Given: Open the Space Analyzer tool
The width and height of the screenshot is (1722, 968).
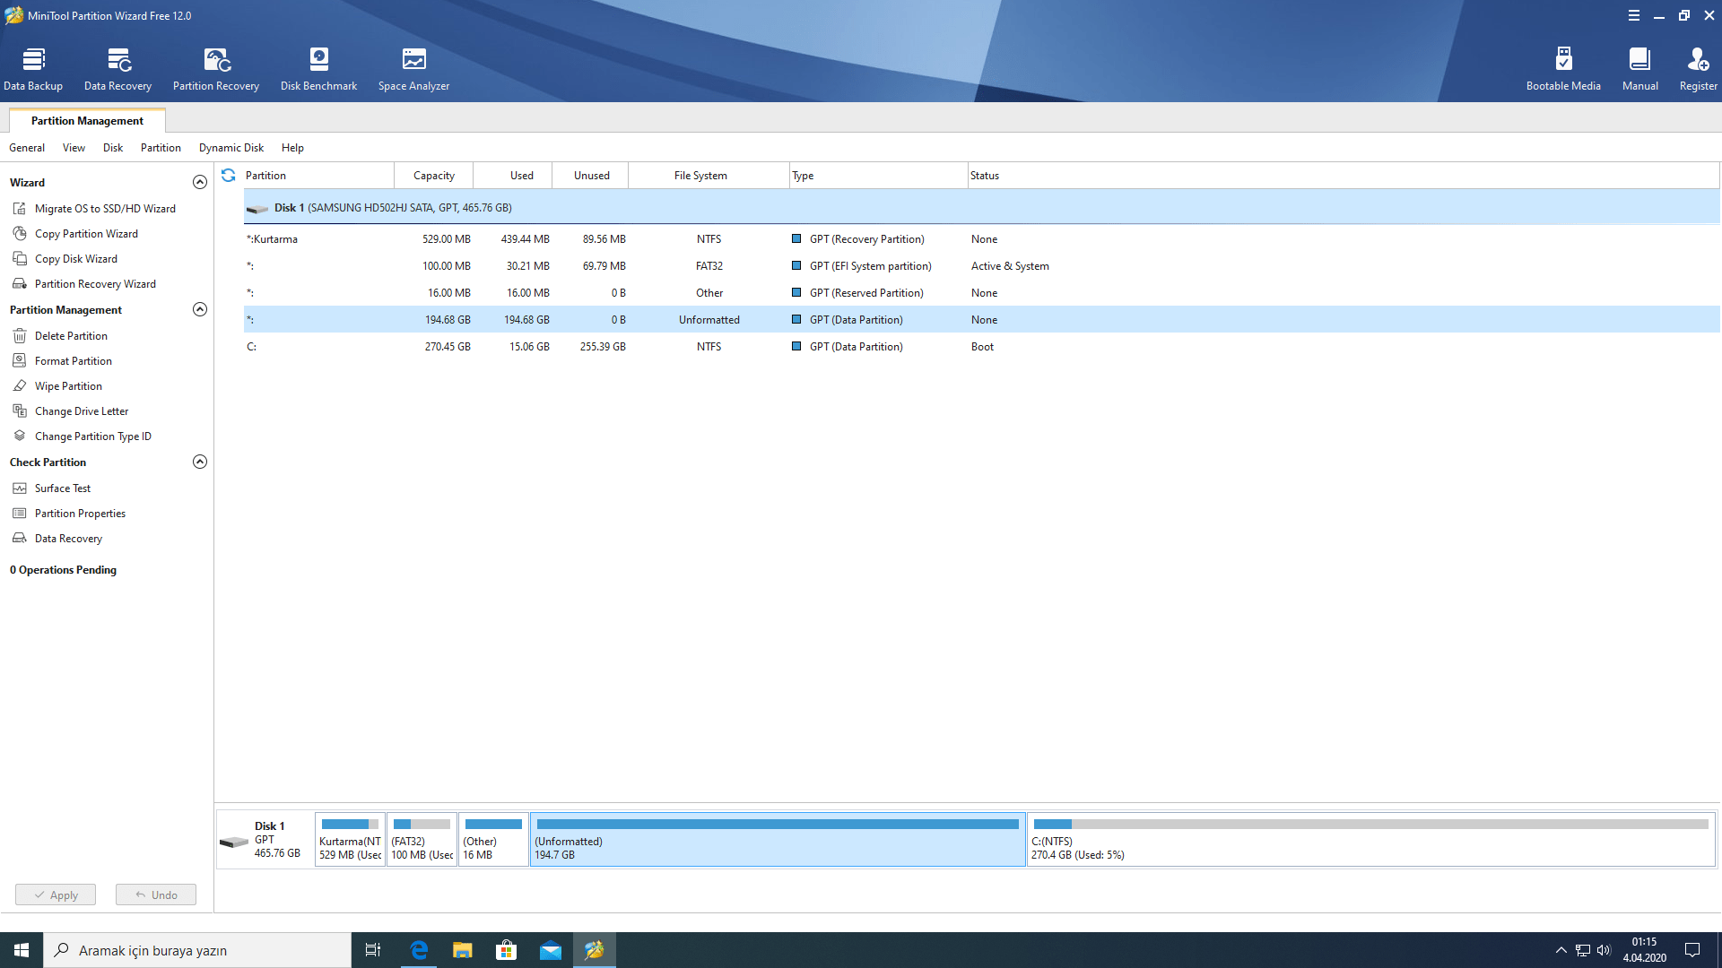Looking at the screenshot, I should coord(413,68).
